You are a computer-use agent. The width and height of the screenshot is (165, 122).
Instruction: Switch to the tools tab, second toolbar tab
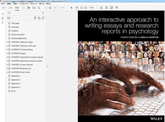pos(10,8)
